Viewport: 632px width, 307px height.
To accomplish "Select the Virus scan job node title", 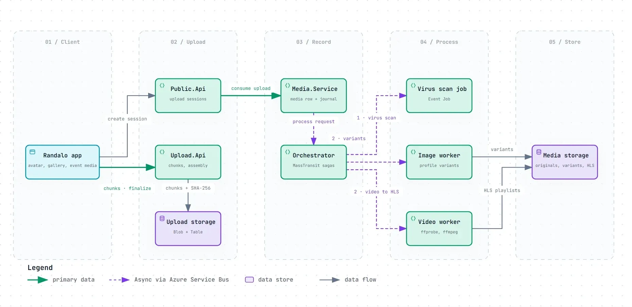I will (x=442, y=89).
